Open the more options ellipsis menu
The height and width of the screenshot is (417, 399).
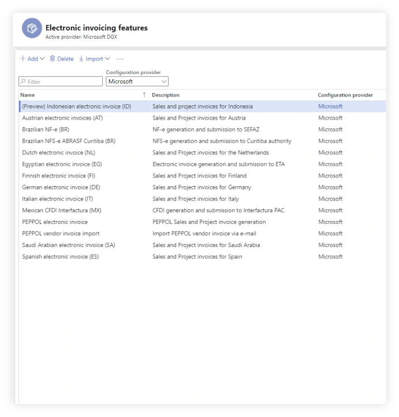click(120, 59)
